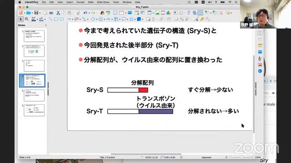Open the Format menu
This screenshot has width=291, height=163.
click(x=80, y=2)
